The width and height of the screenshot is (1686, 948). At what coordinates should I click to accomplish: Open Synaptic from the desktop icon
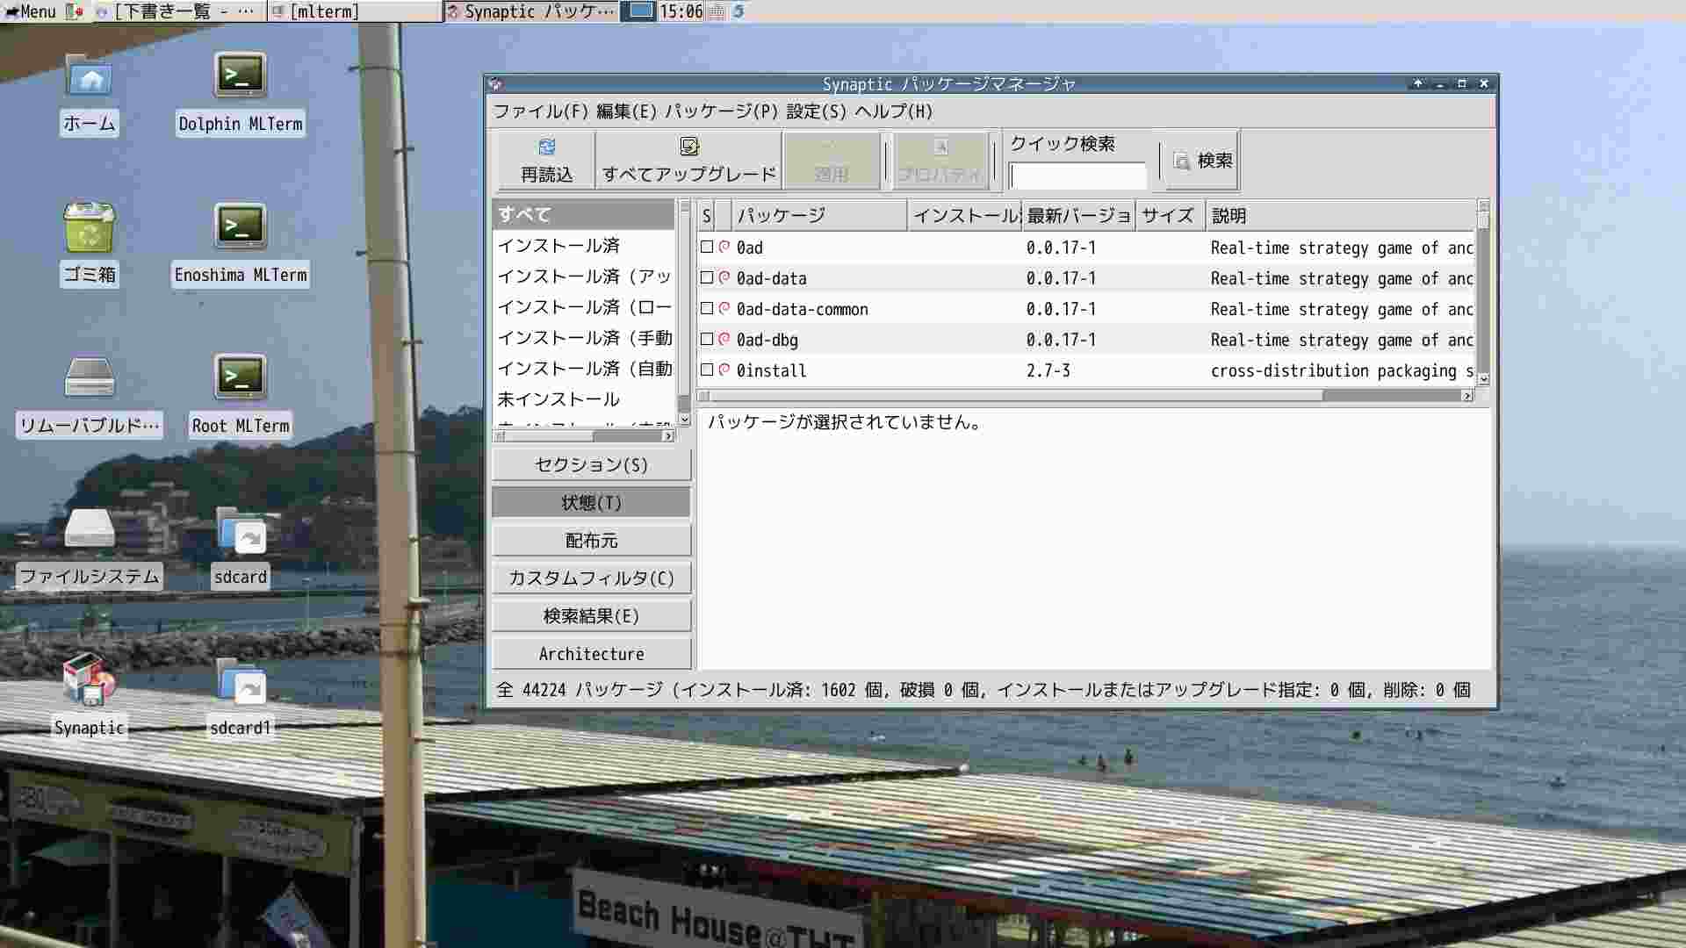pos(88,685)
